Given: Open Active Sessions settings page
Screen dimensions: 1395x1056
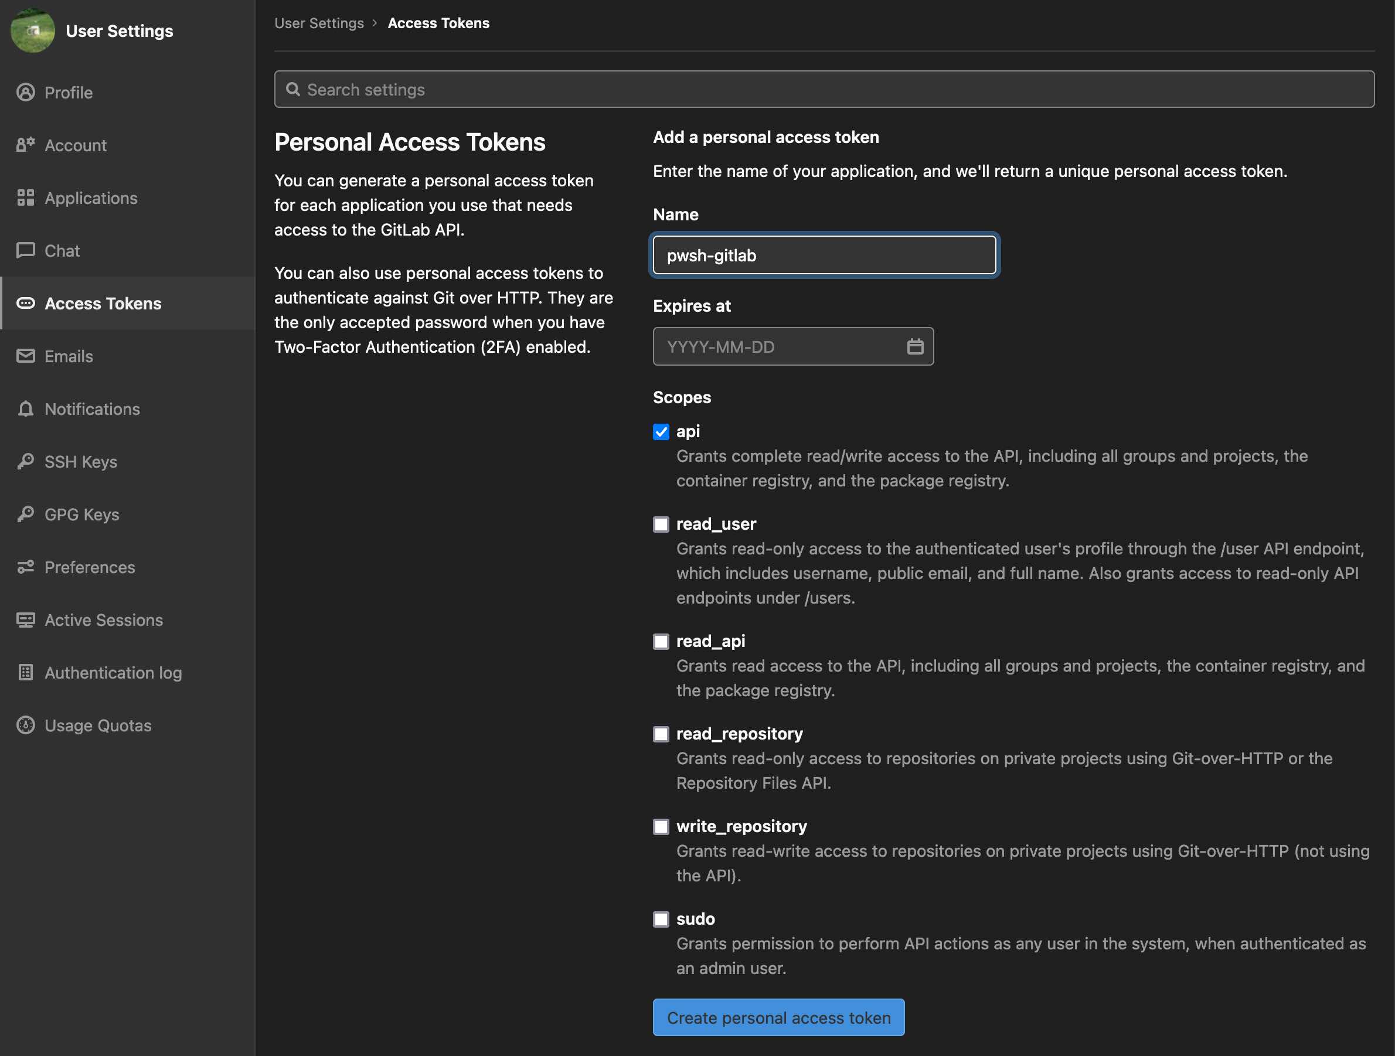Looking at the screenshot, I should coord(103,620).
